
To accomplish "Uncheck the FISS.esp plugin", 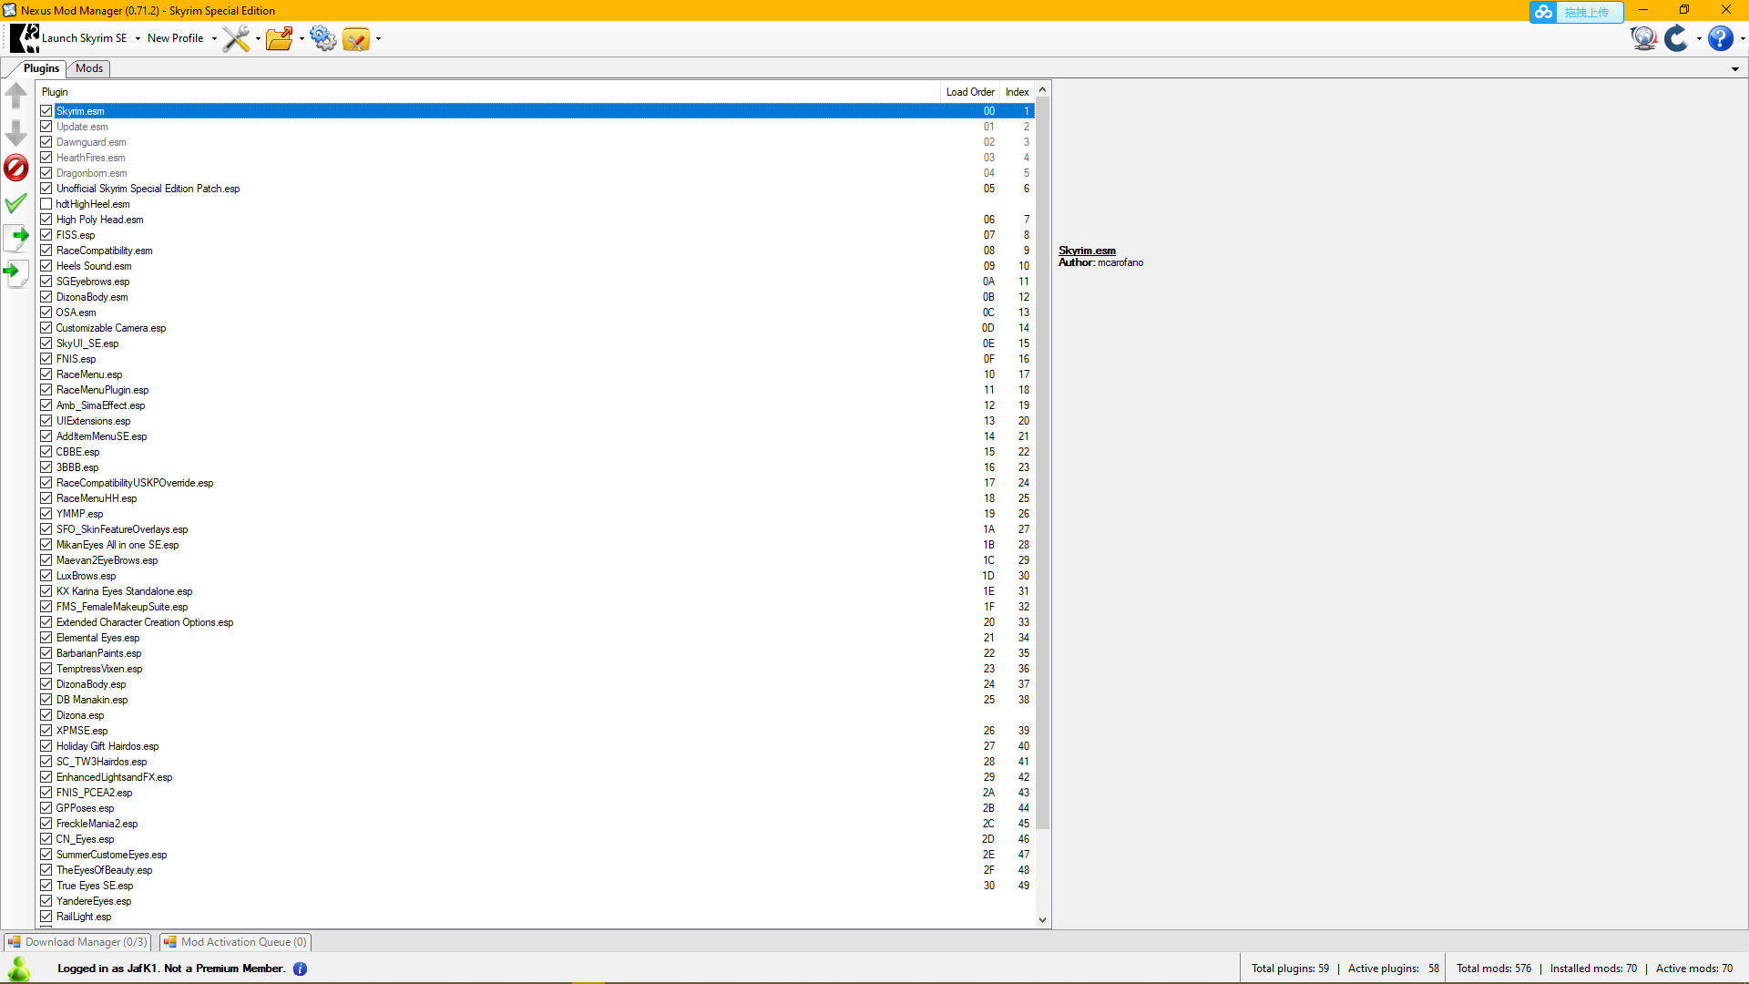I will tap(46, 235).
